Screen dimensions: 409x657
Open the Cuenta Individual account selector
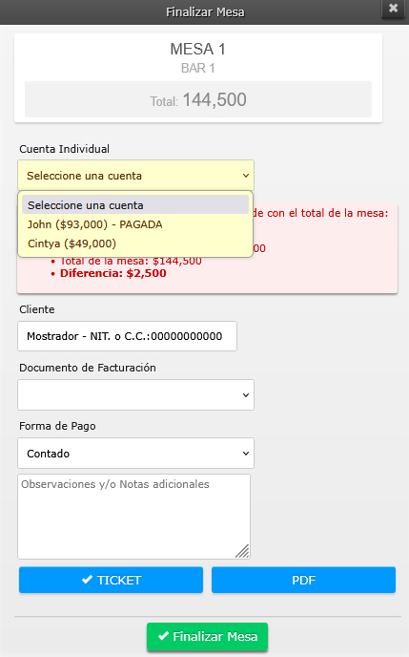point(136,176)
